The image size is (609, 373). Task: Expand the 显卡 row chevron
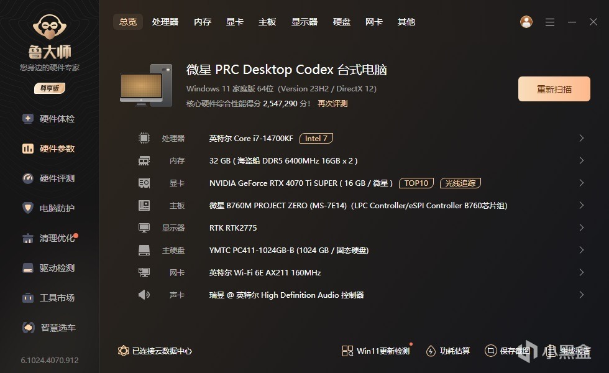click(x=582, y=183)
